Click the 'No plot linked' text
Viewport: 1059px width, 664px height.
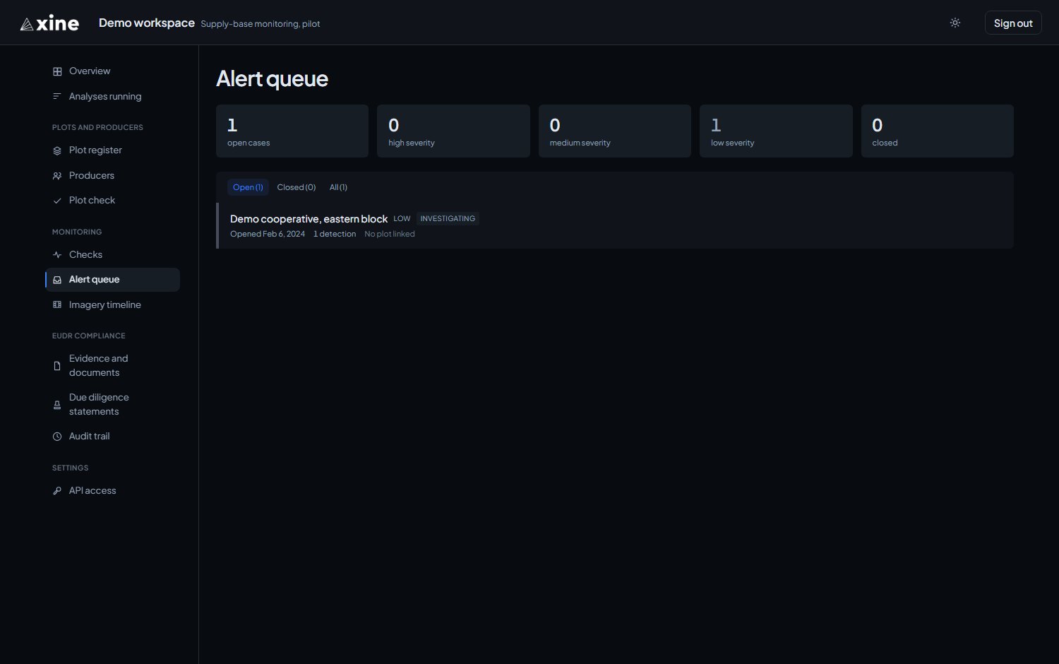pyautogui.click(x=390, y=235)
